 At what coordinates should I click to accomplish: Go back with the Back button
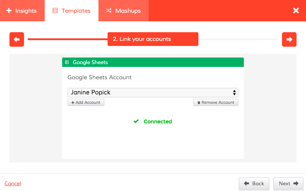(x=254, y=183)
